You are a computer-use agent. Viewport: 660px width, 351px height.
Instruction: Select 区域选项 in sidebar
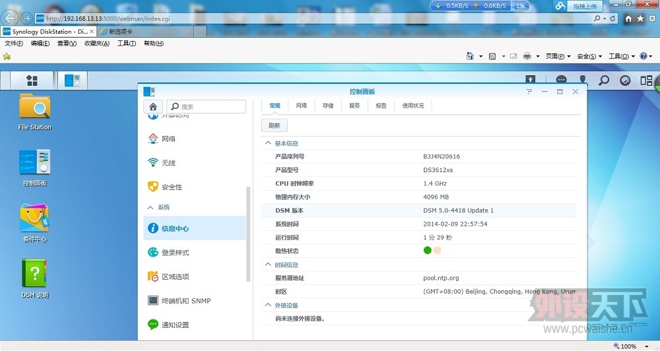pyautogui.click(x=195, y=276)
